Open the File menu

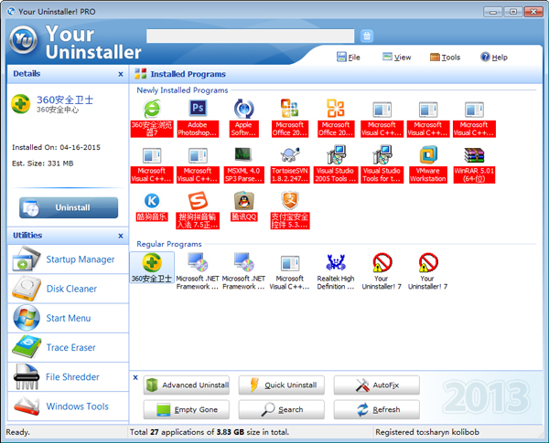(x=349, y=57)
